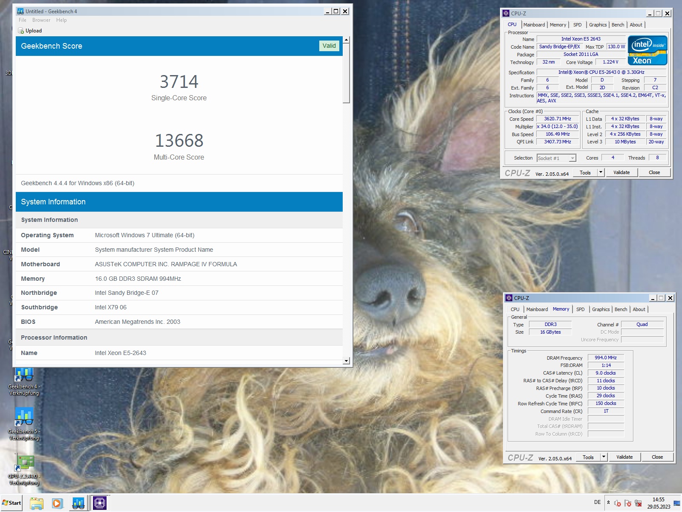This screenshot has width=682, height=512.
Task: Open Tools dropdown arrow in top CPU-Z
Action: pos(601,172)
